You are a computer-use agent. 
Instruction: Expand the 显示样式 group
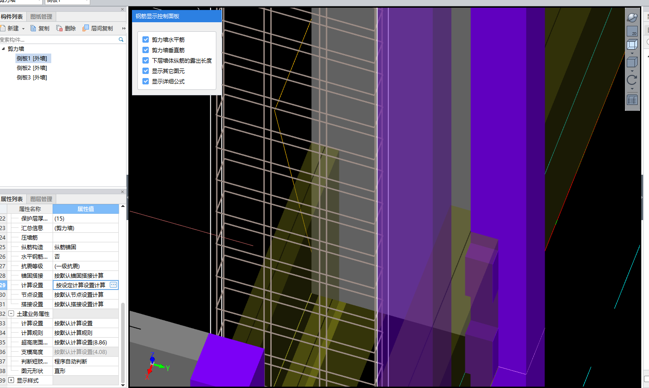(x=11, y=380)
